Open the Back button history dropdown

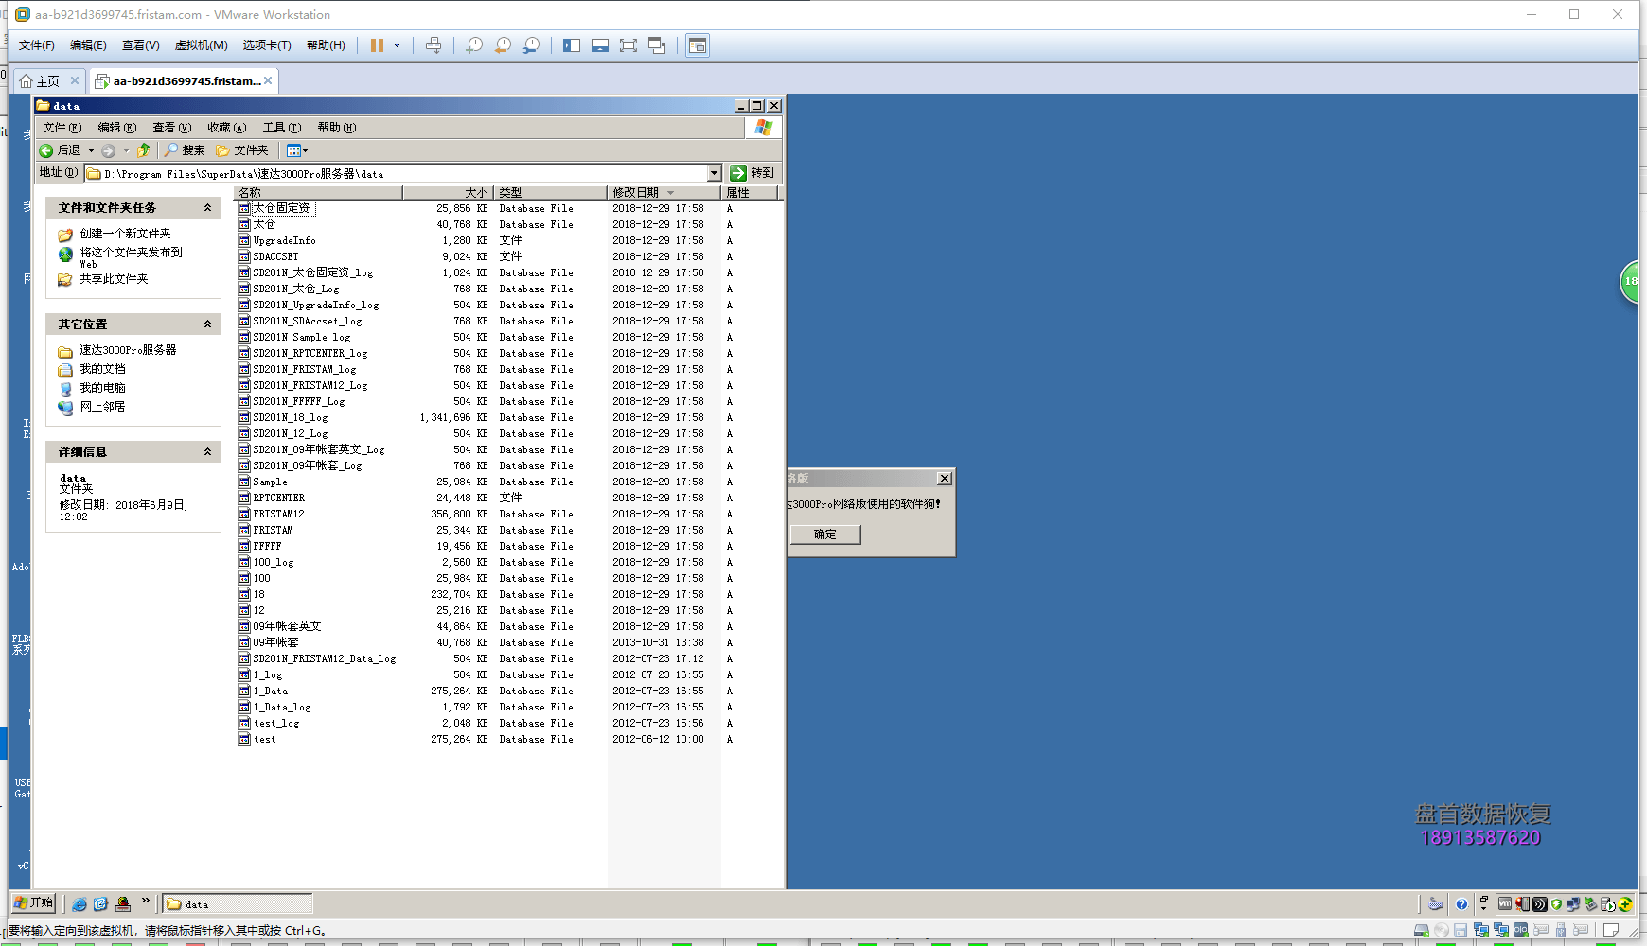91,150
